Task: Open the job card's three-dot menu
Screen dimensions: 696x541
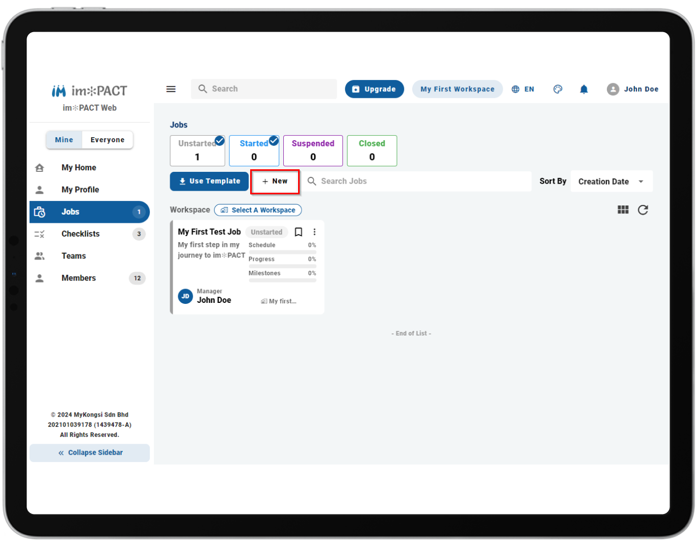Action: pos(314,232)
